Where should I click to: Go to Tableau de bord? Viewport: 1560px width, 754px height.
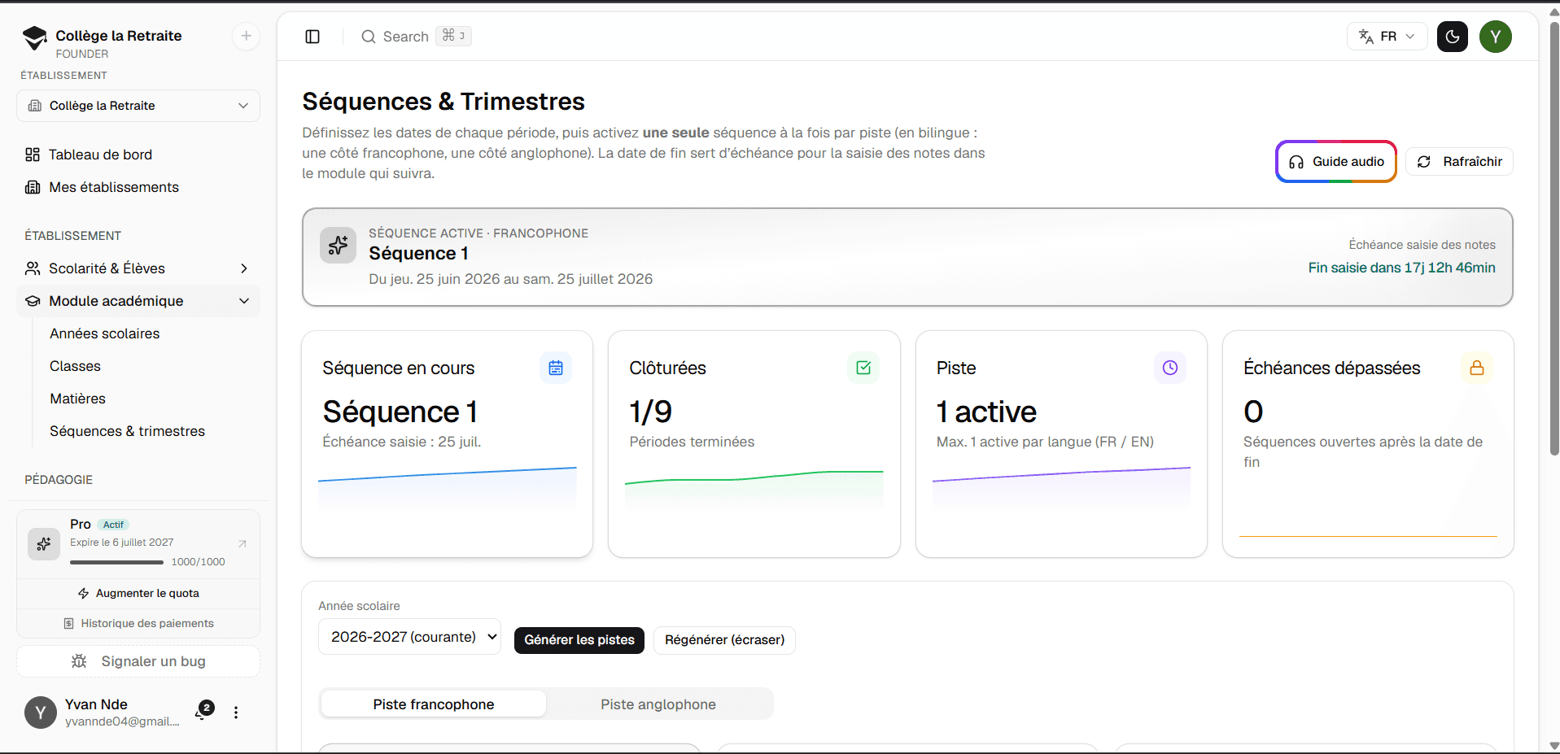100,155
